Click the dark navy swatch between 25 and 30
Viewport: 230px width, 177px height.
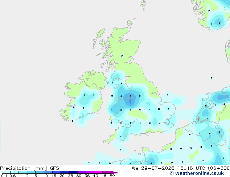(73, 172)
